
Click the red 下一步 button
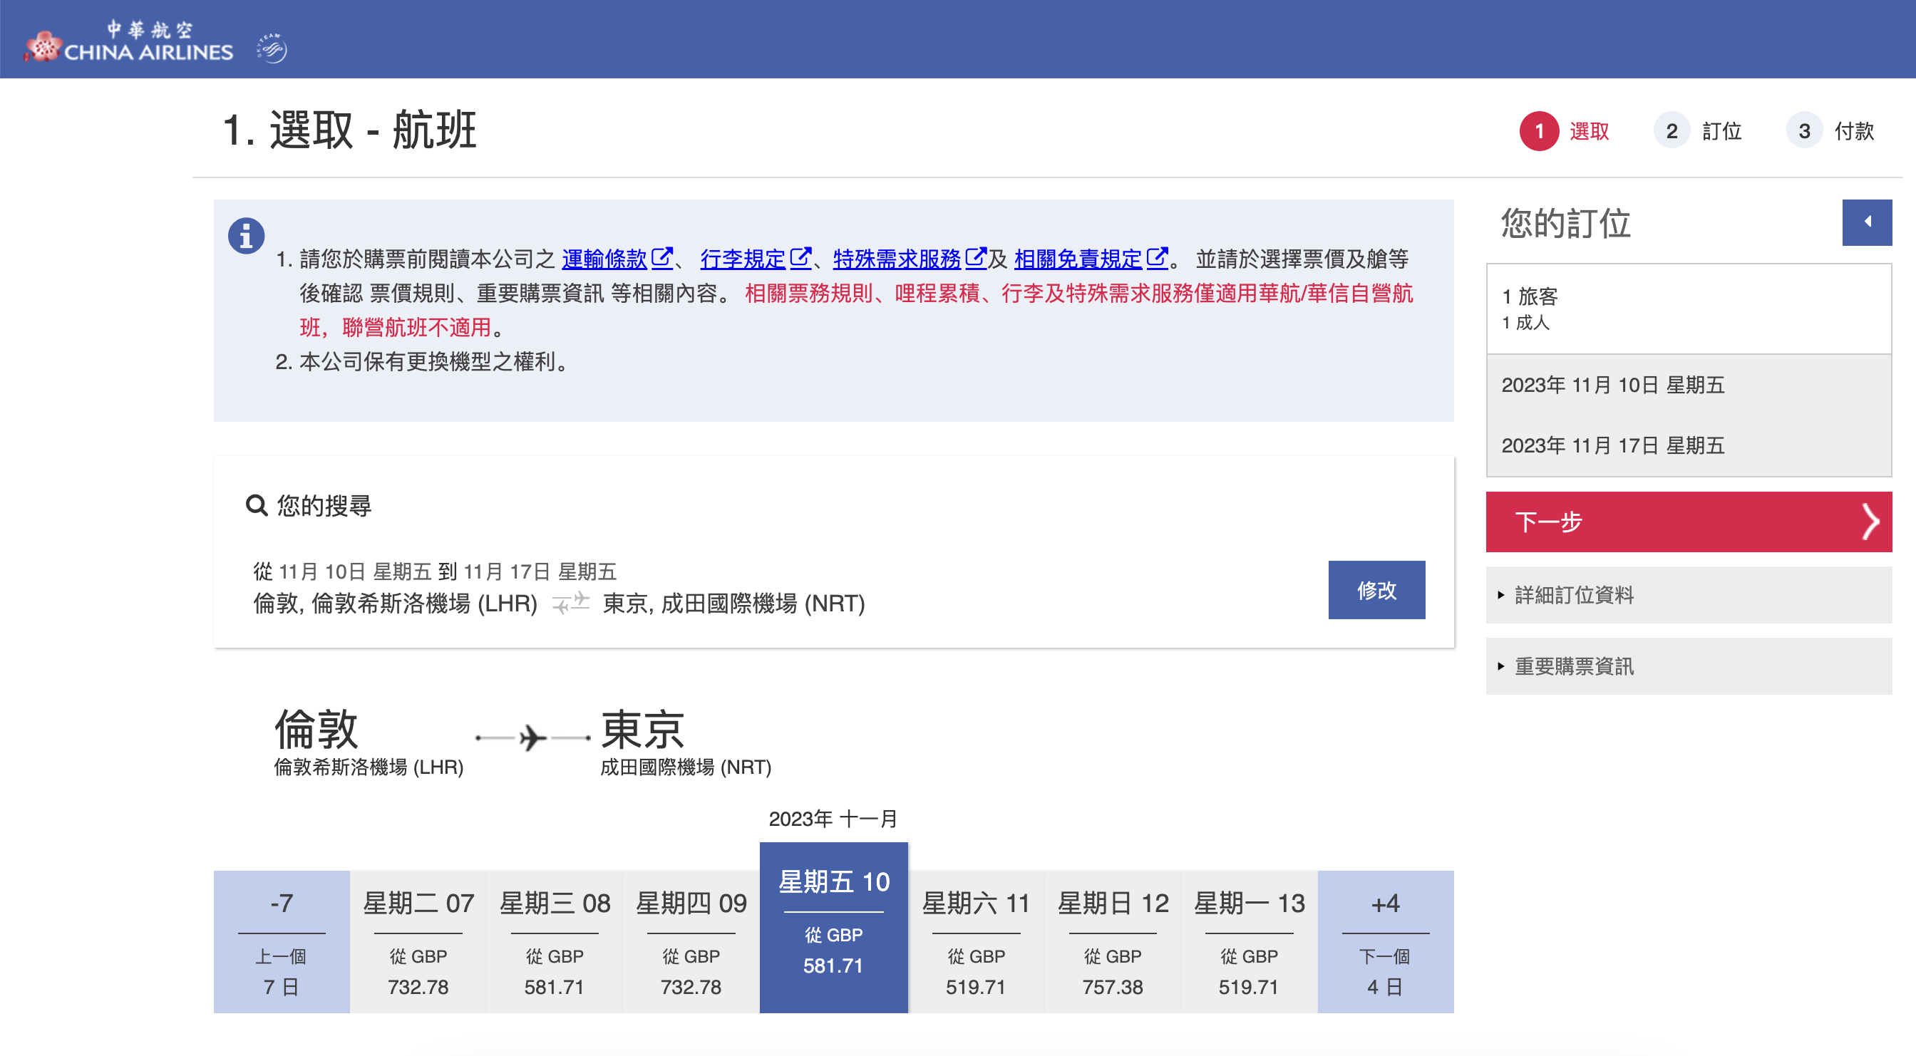pyautogui.click(x=1689, y=522)
